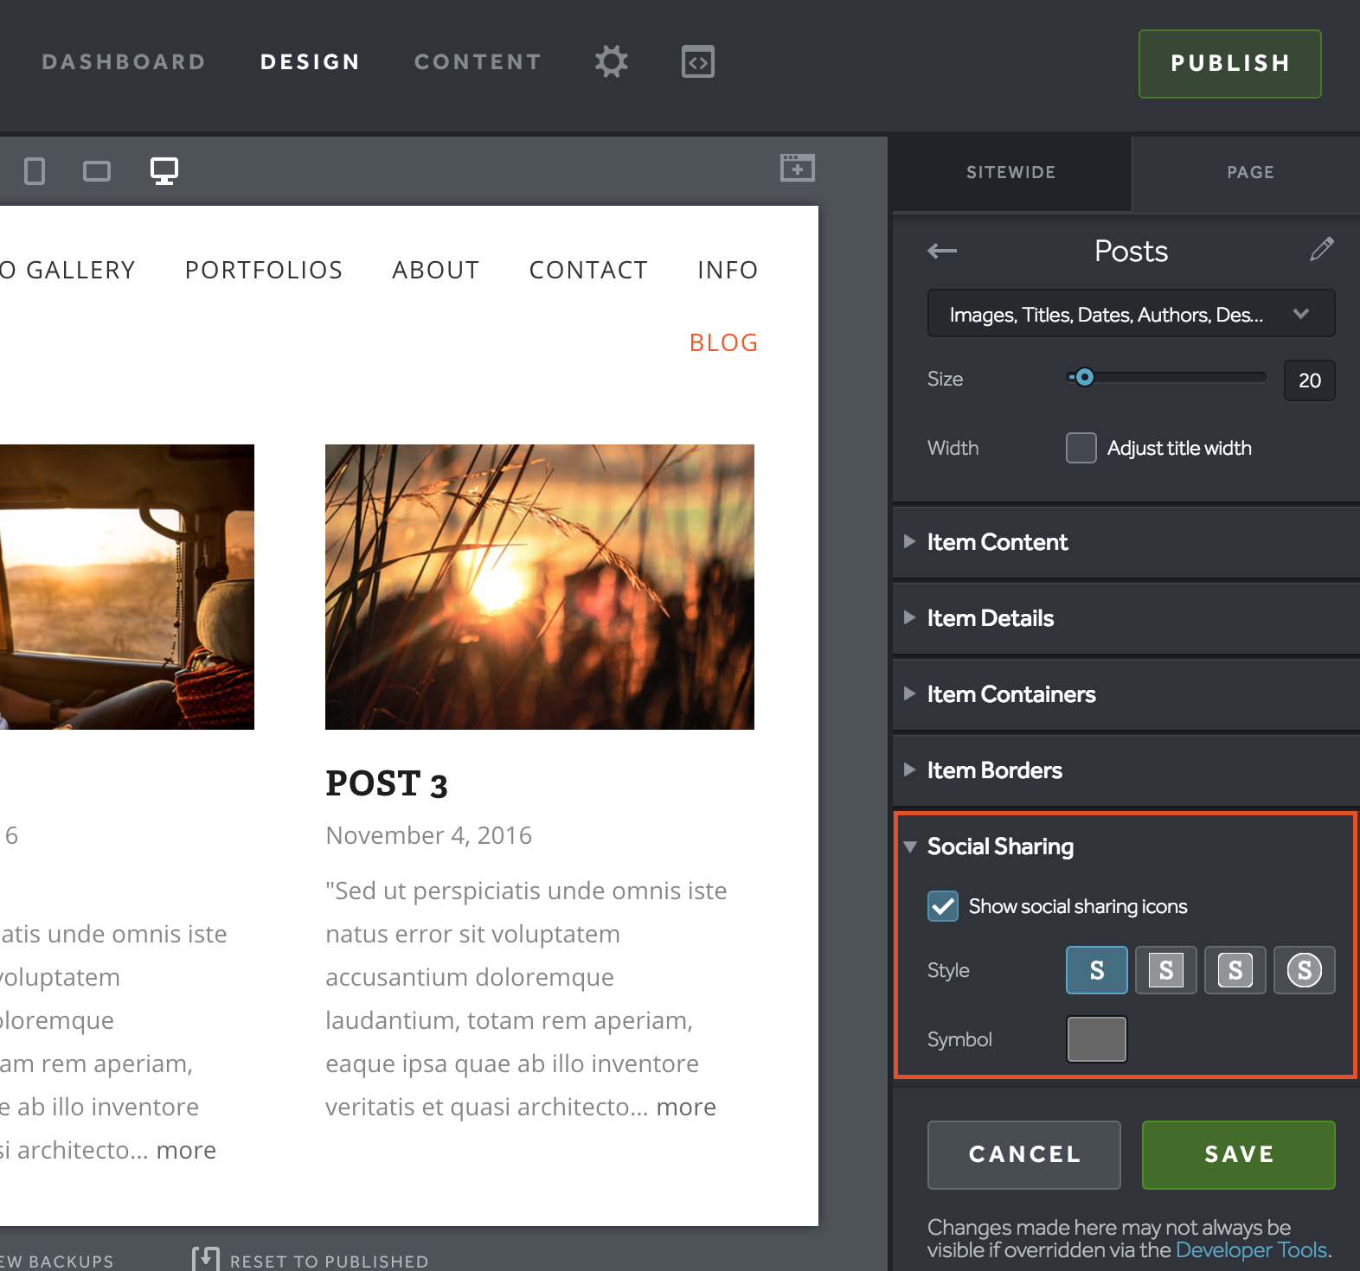Open the Symbol color swatch

1096,1039
